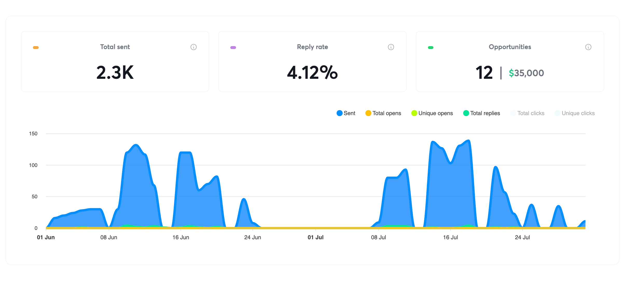This screenshot has width=623, height=282.
Task: Hide the Unique opens series
Action: point(432,113)
